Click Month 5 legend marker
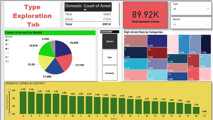Image resolution: width=213 pixels, height=120 pixels. pyautogui.click(x=6, y=40)
